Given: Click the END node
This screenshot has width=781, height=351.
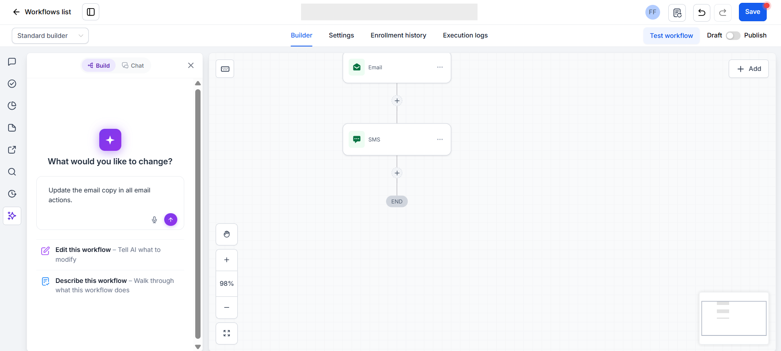Looking at the screenshot, I should coord(397,201).
